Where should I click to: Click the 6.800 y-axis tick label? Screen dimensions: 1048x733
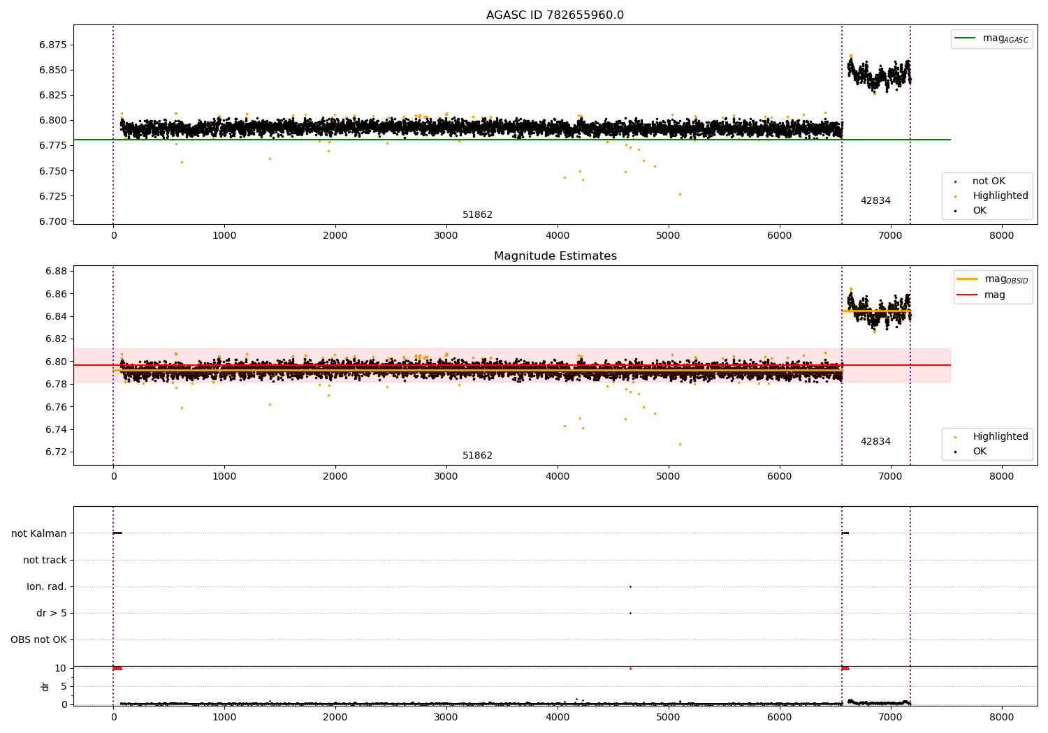(53, 121)
